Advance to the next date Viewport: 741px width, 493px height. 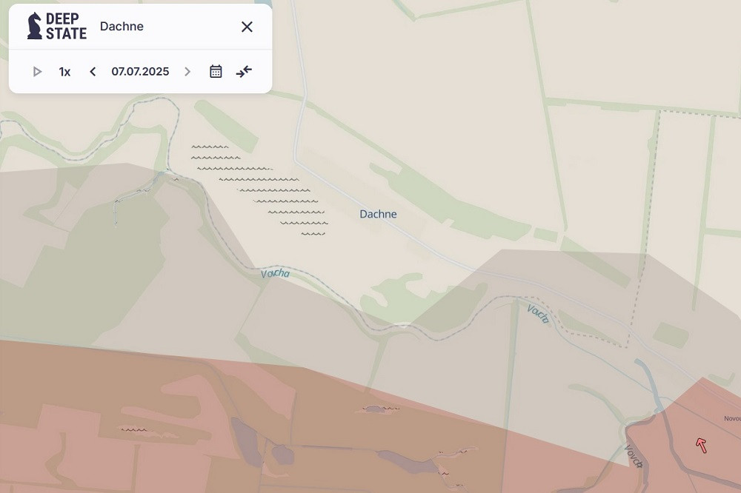pos(187,72)
